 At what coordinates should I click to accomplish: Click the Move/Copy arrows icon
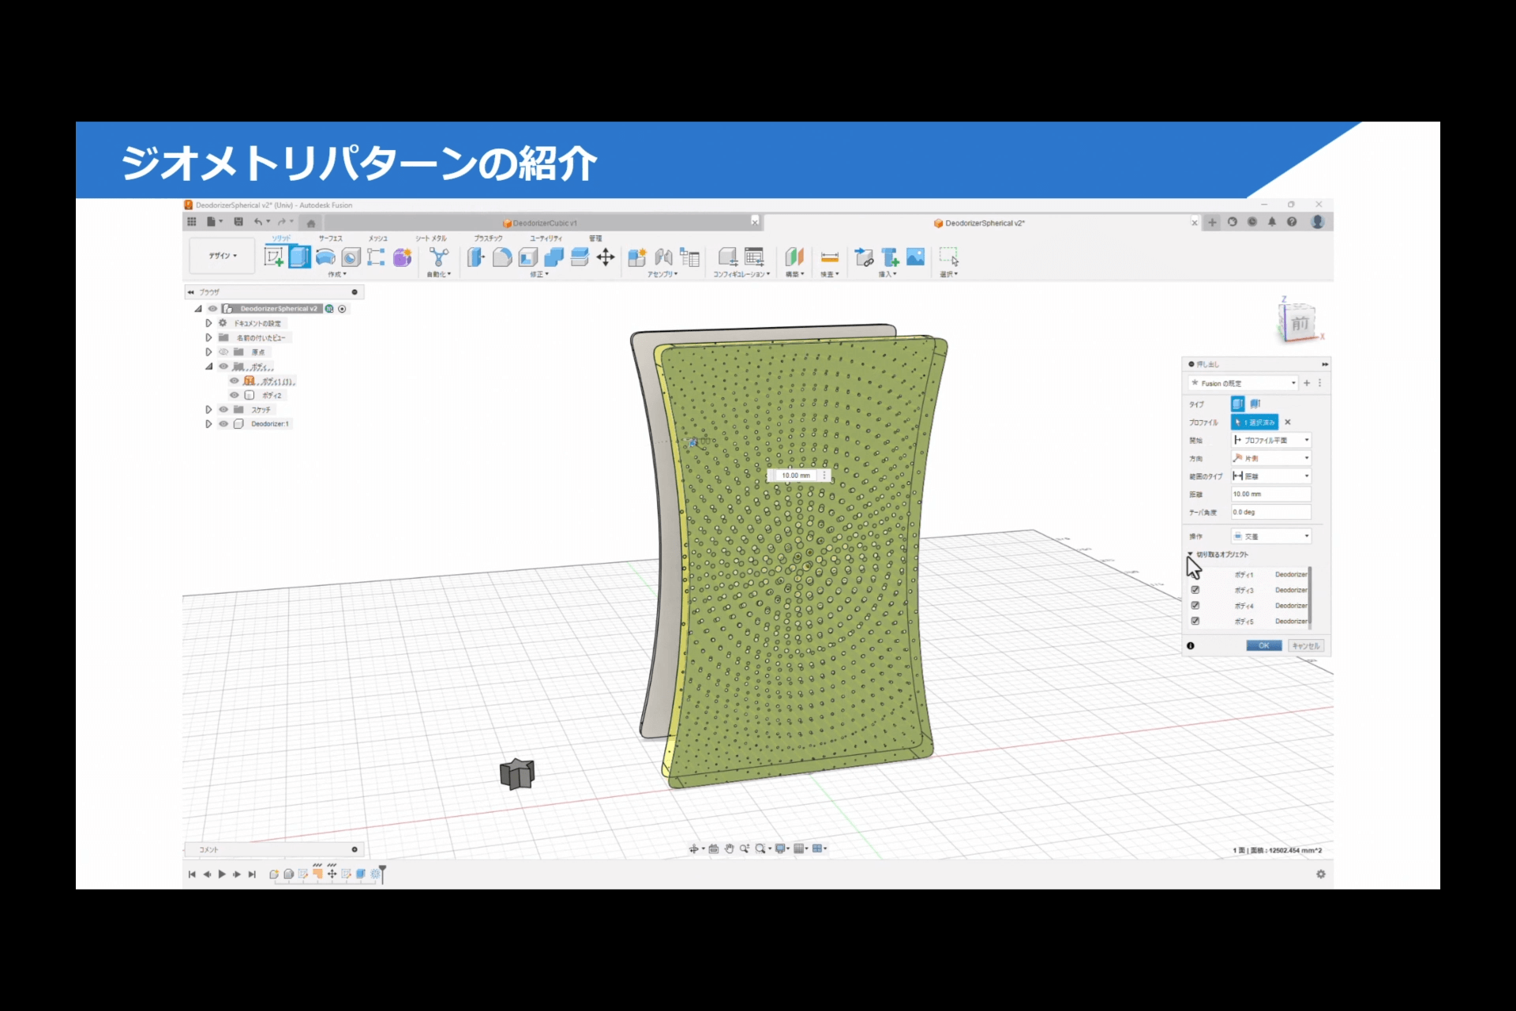click(x=606, y=257)
